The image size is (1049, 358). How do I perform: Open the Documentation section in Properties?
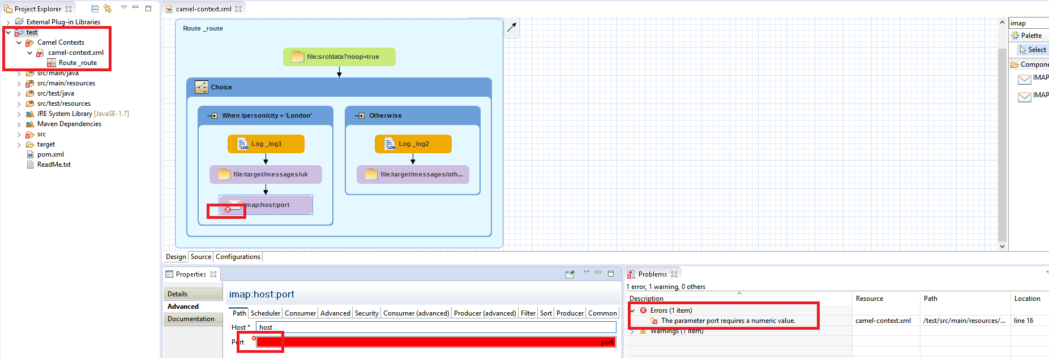pyautogui.click(x=191, y=319)
